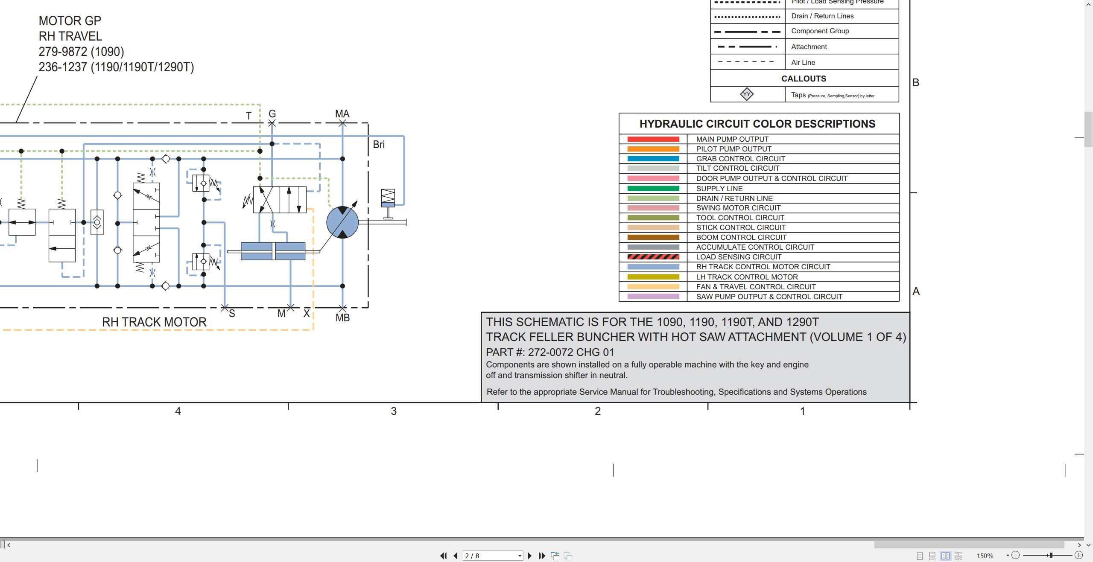1093x562 pixels.
Task: Click the 'Air Line' legend text
Action: [x=803, y=62]
